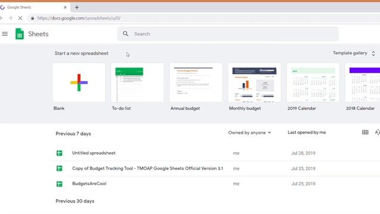Open the Monthly budget template
380x214 pixels.
click(x=254, y=83)
